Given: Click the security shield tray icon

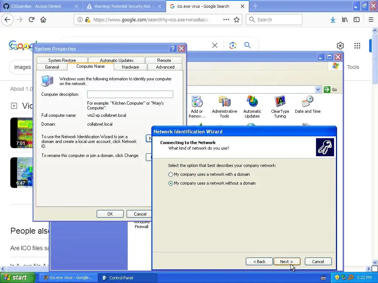Looking at the screenshot, I should pyautogui.click(x=337, y=277).
